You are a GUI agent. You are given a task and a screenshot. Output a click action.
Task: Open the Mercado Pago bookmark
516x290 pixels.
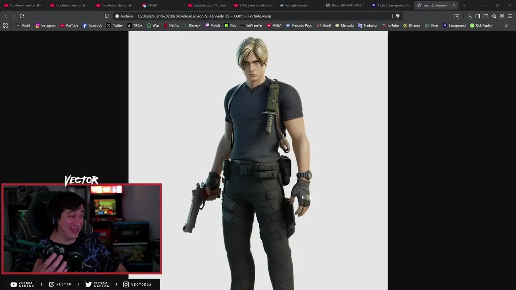pyautogui.click(x=299, y=25)
